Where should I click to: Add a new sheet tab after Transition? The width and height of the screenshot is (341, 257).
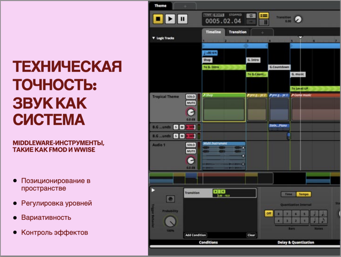pos(262,33)
